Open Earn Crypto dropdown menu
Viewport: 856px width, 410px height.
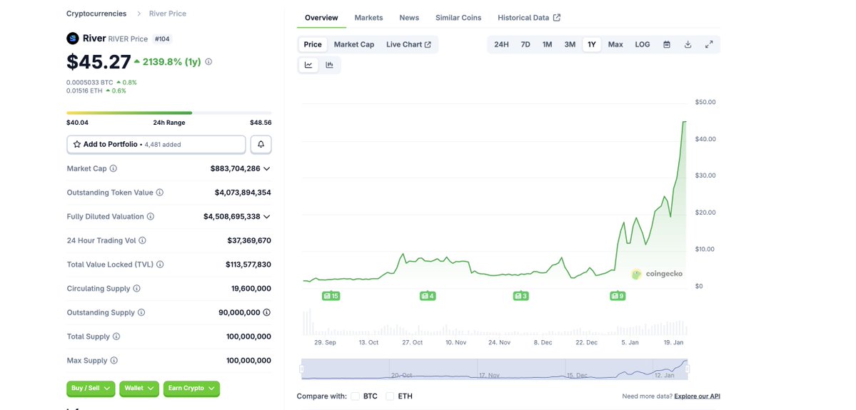pos(191,389)
